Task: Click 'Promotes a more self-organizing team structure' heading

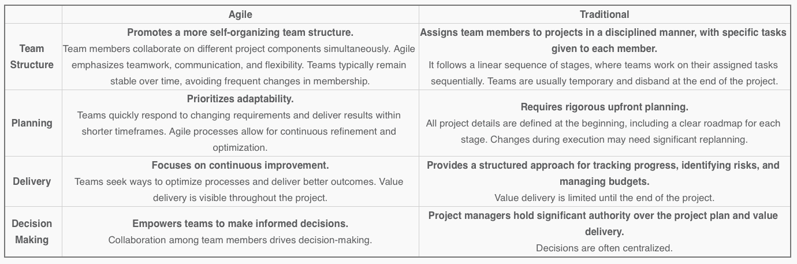Action: point(240,32)
